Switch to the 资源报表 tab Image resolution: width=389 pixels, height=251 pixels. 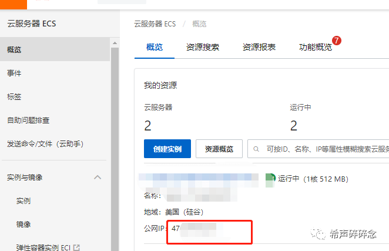click(259, 47)
